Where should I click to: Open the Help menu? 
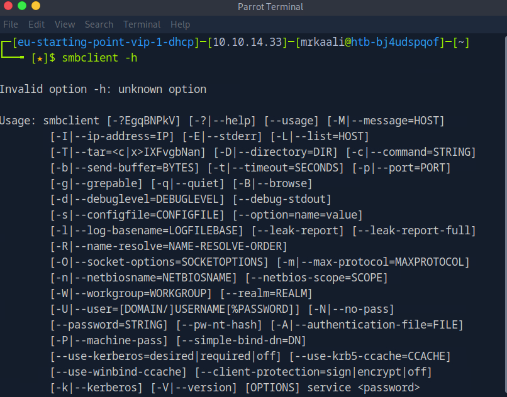180,24
